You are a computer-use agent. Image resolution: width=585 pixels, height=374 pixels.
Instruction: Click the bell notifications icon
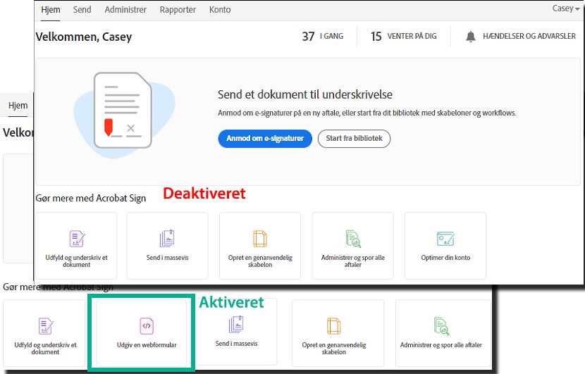point(470,37)
